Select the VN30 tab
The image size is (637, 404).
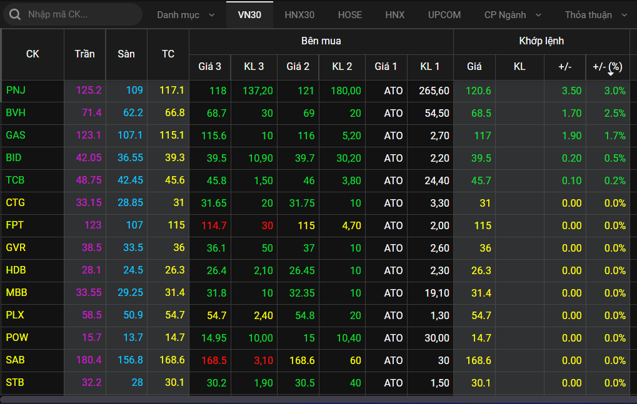249,14
